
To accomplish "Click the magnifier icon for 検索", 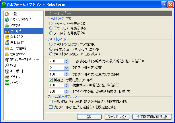I will point(7,66).
